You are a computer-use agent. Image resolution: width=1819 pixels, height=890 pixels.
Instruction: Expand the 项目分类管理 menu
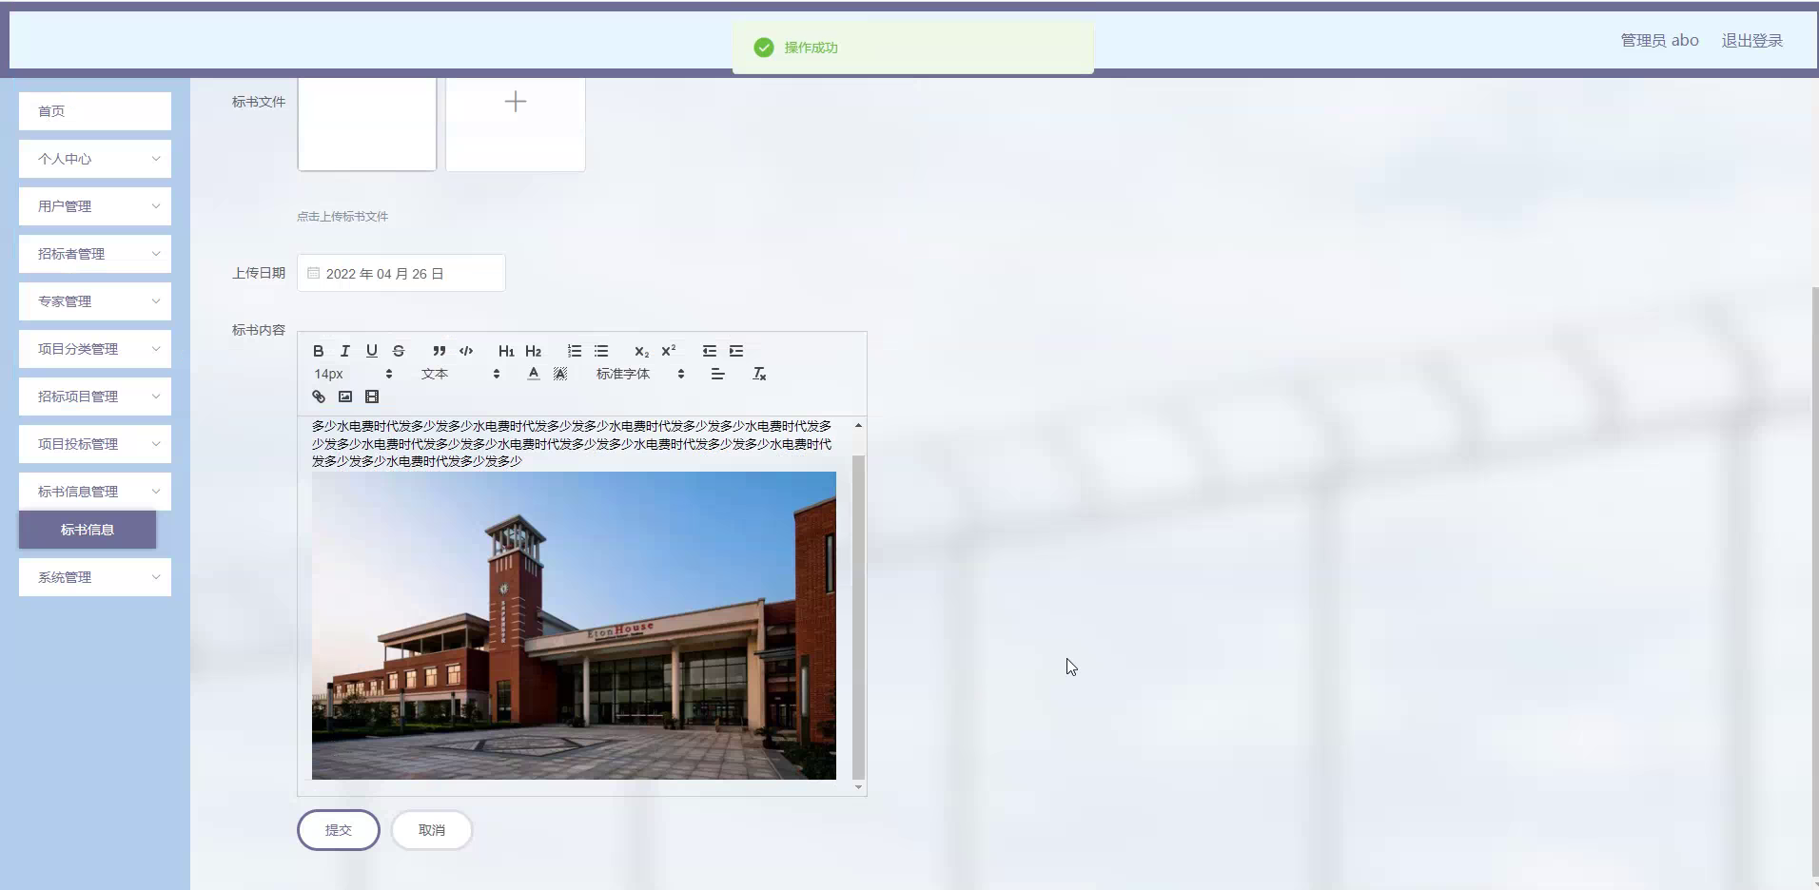tap(95, 349)
